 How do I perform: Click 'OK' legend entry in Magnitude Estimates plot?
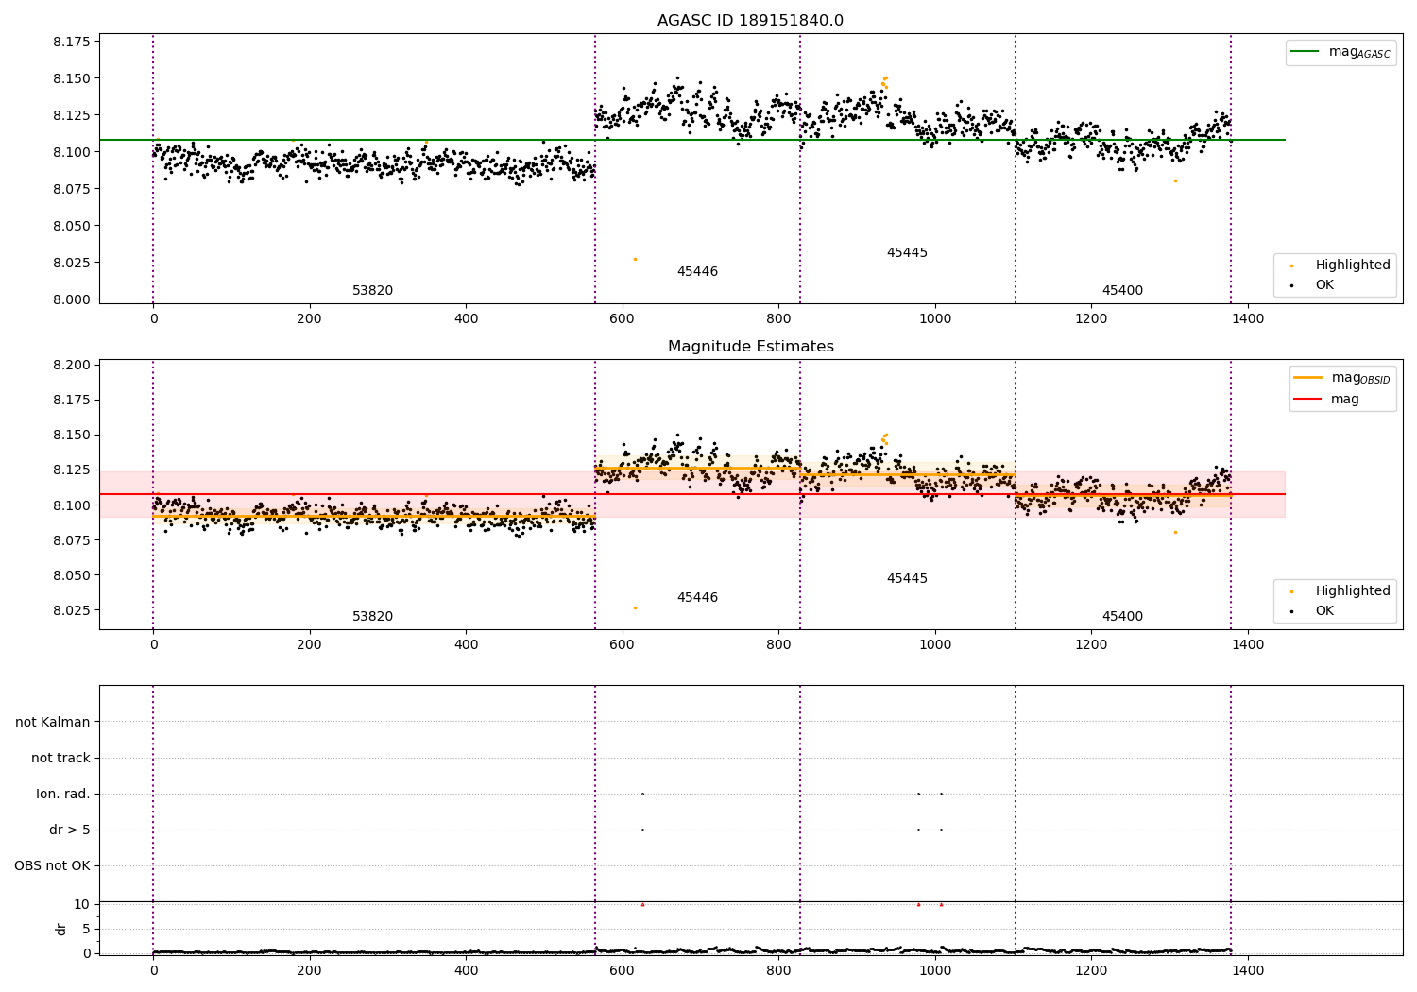(1324, 611)
